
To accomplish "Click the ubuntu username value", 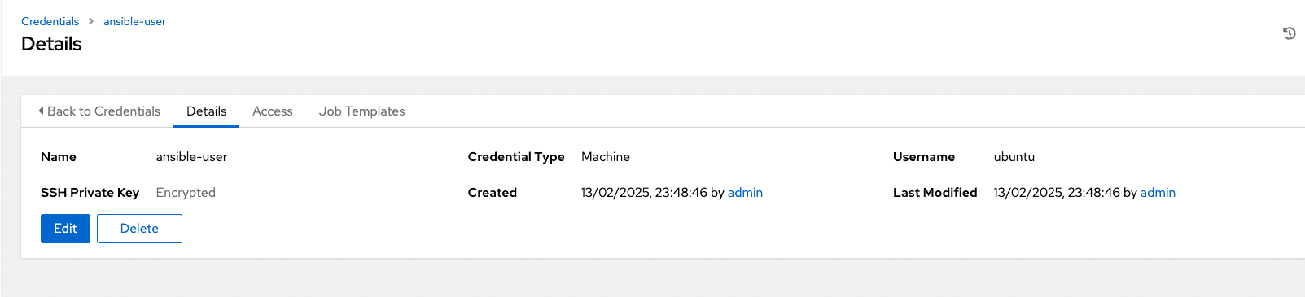I will [1014, 157].
